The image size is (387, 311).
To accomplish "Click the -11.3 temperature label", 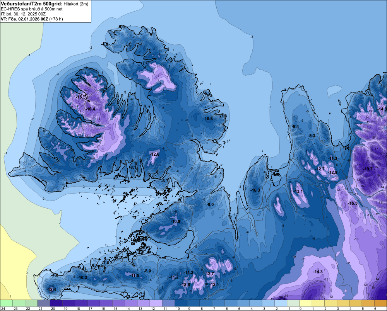I will coord(332,158).
